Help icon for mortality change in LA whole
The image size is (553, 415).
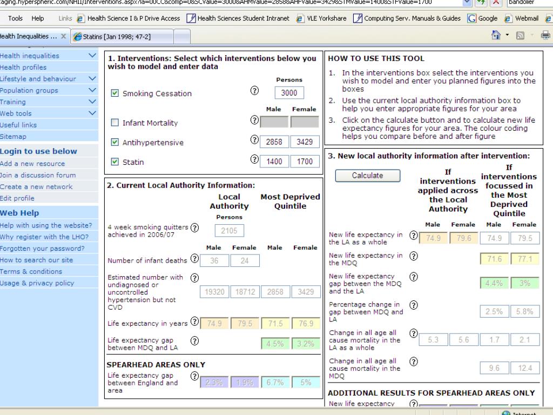[414, 333]
